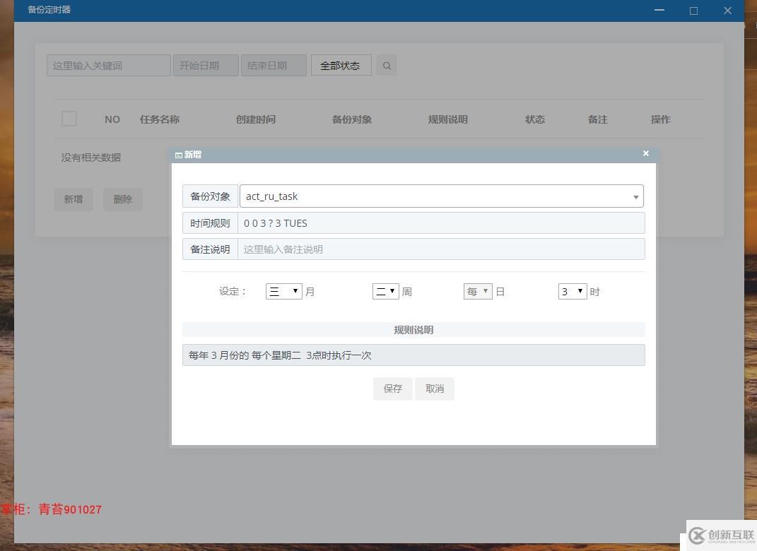This screenshot has height=551, width=757.
Task: Click the 取消 button
Action: point(435,389)
